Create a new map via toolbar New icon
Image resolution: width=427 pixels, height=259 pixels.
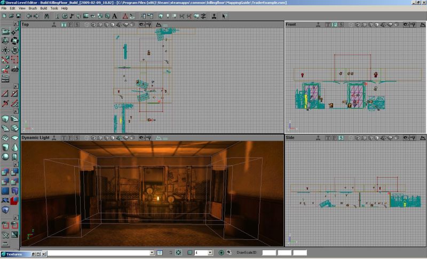[4, 16]
